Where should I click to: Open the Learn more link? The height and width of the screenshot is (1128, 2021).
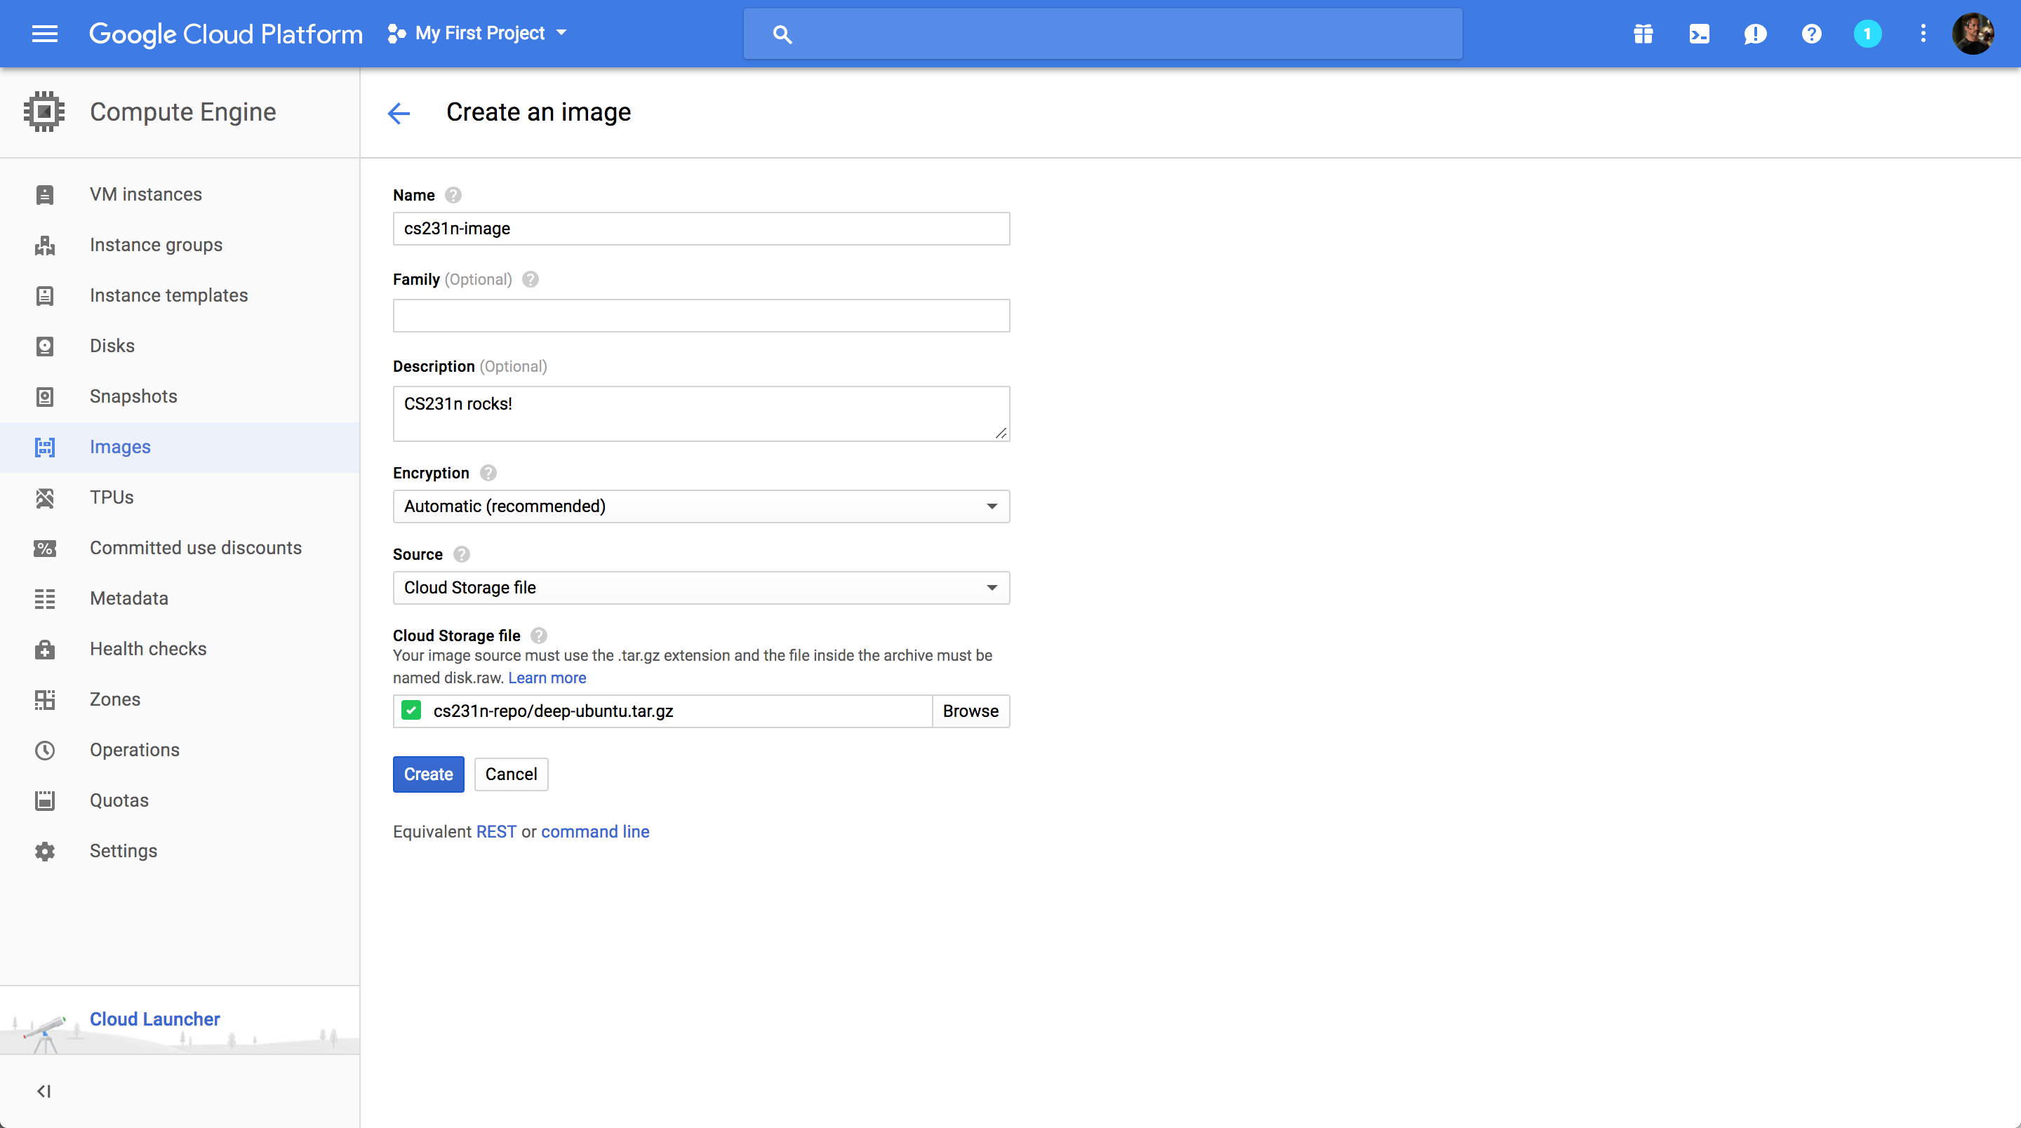tap(547, 678)
